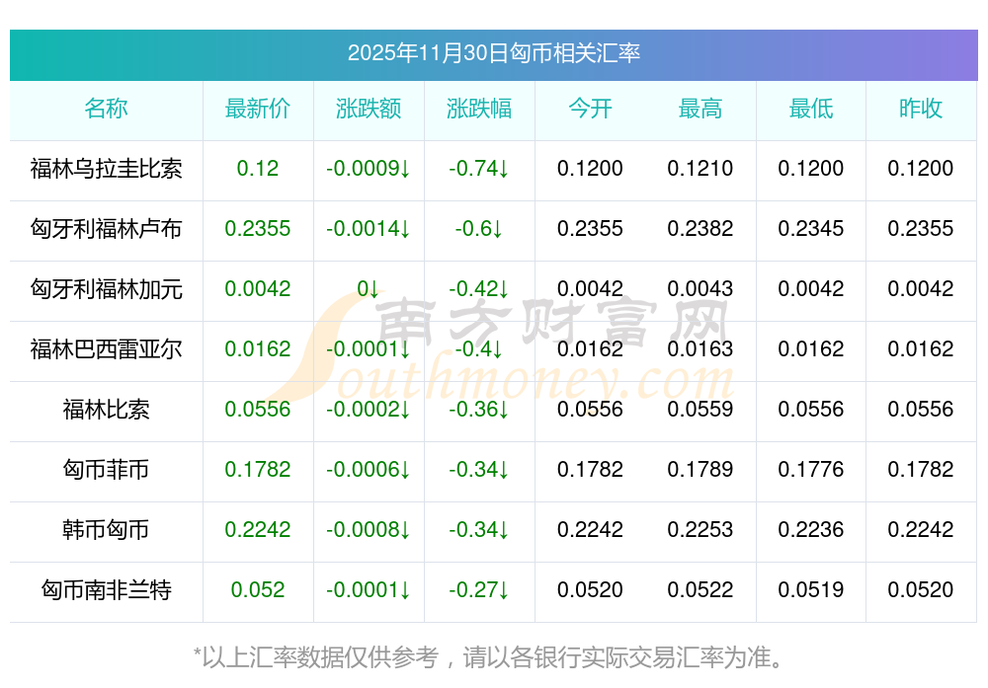Click the disclaimer text below the table
The width and height of the screenshot is (988, 688).
click(493, 656)
